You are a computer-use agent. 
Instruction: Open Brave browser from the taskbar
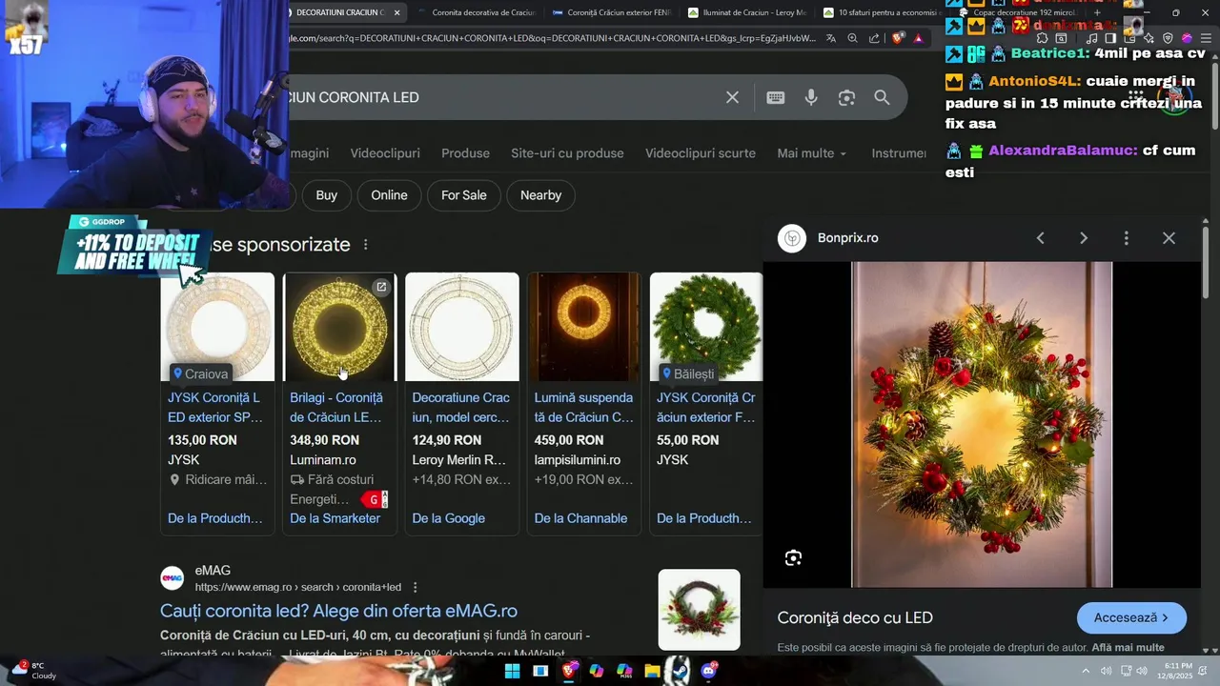click(x=569, y=671)
